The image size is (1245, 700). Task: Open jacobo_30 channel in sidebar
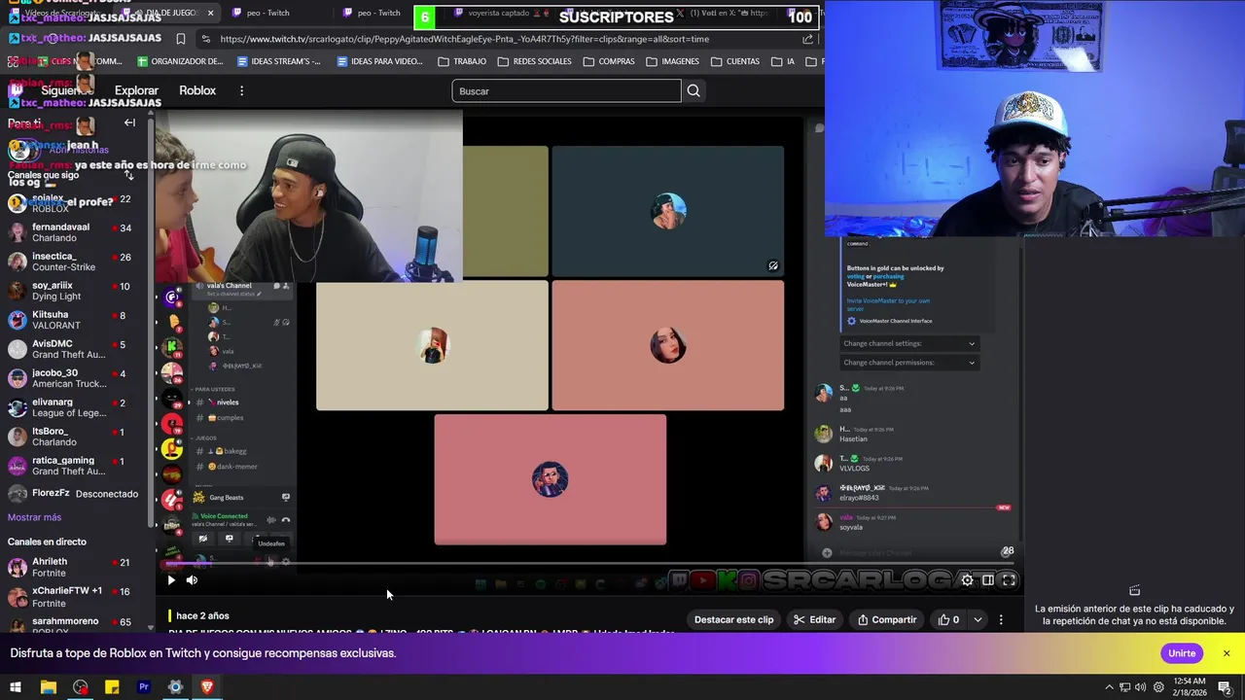73,378
